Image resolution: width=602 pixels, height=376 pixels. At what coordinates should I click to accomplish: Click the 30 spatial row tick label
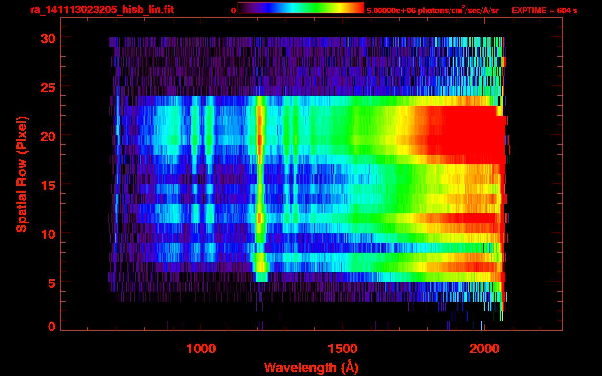coord(48,38)
